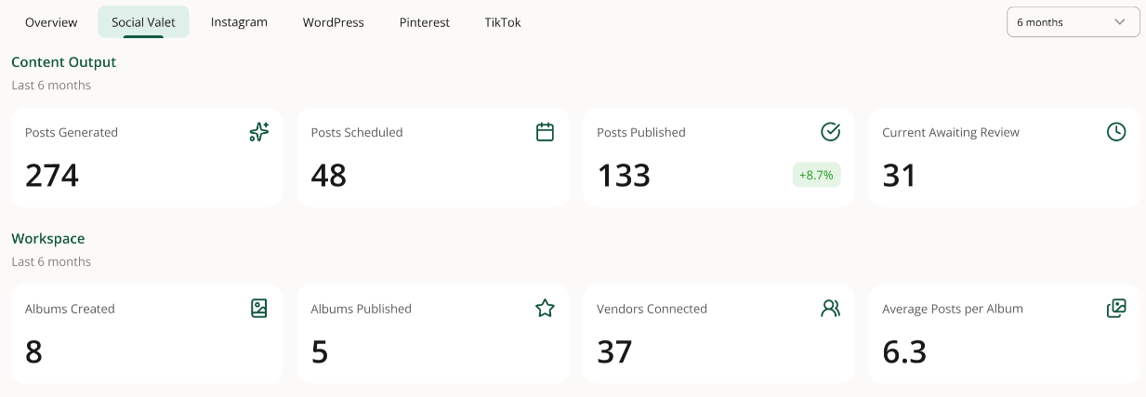Expand the period selector chevron arrow
1146x397 pixels.
point(1120,22)
